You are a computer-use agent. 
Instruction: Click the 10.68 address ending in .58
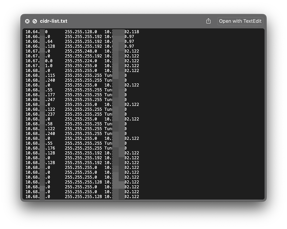(x=39, y=124)
